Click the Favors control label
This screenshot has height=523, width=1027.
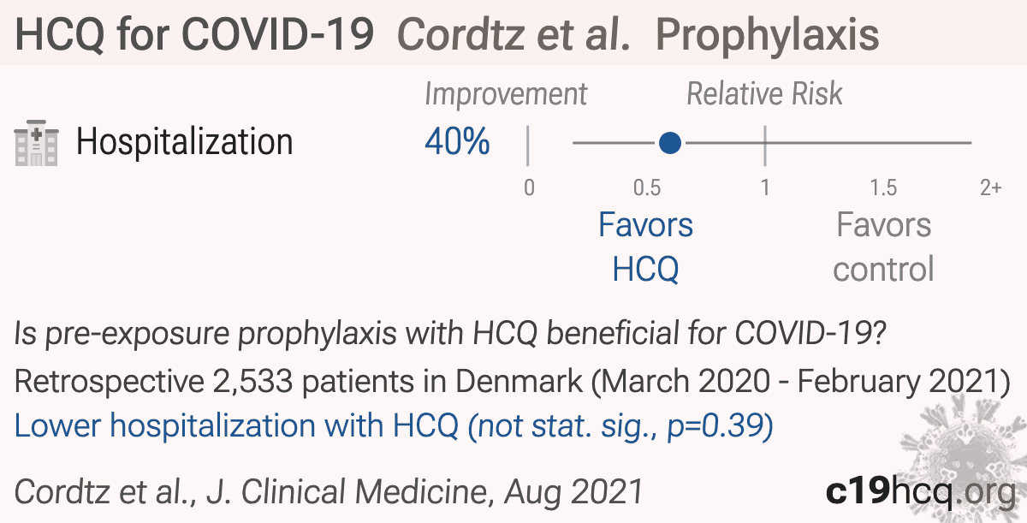point(883,247)
